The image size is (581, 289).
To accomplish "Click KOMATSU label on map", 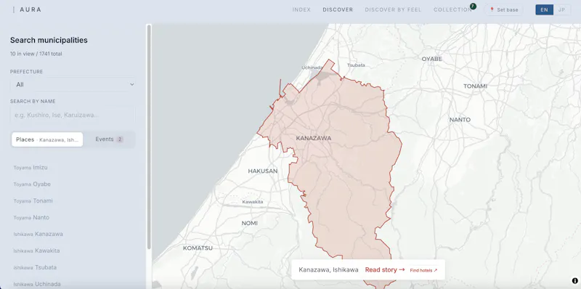I will 198,248.
